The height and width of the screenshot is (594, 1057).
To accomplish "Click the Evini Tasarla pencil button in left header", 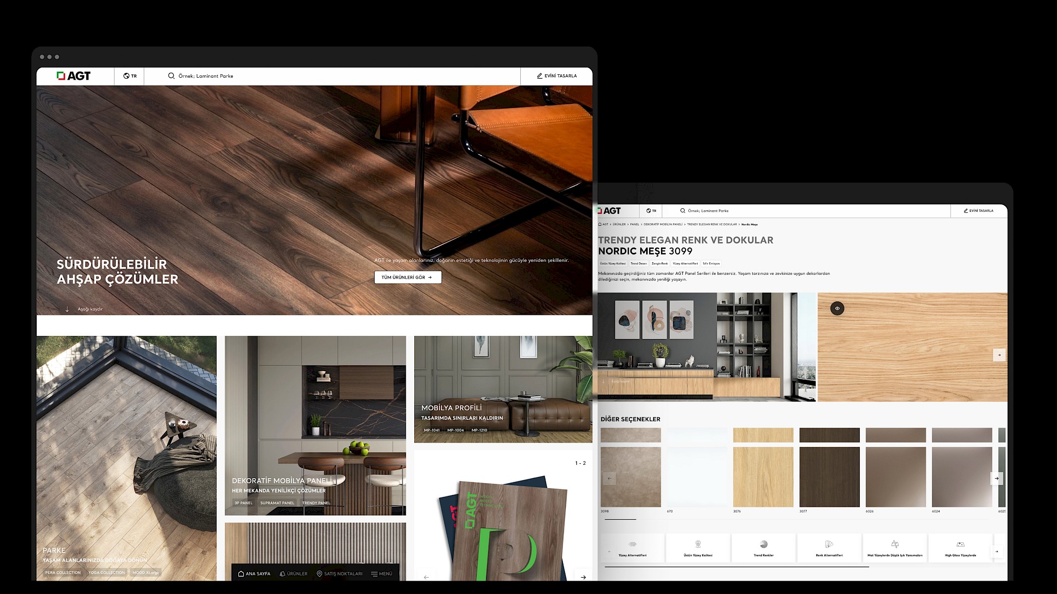I will pyautogui.click(x=556, y=76).
